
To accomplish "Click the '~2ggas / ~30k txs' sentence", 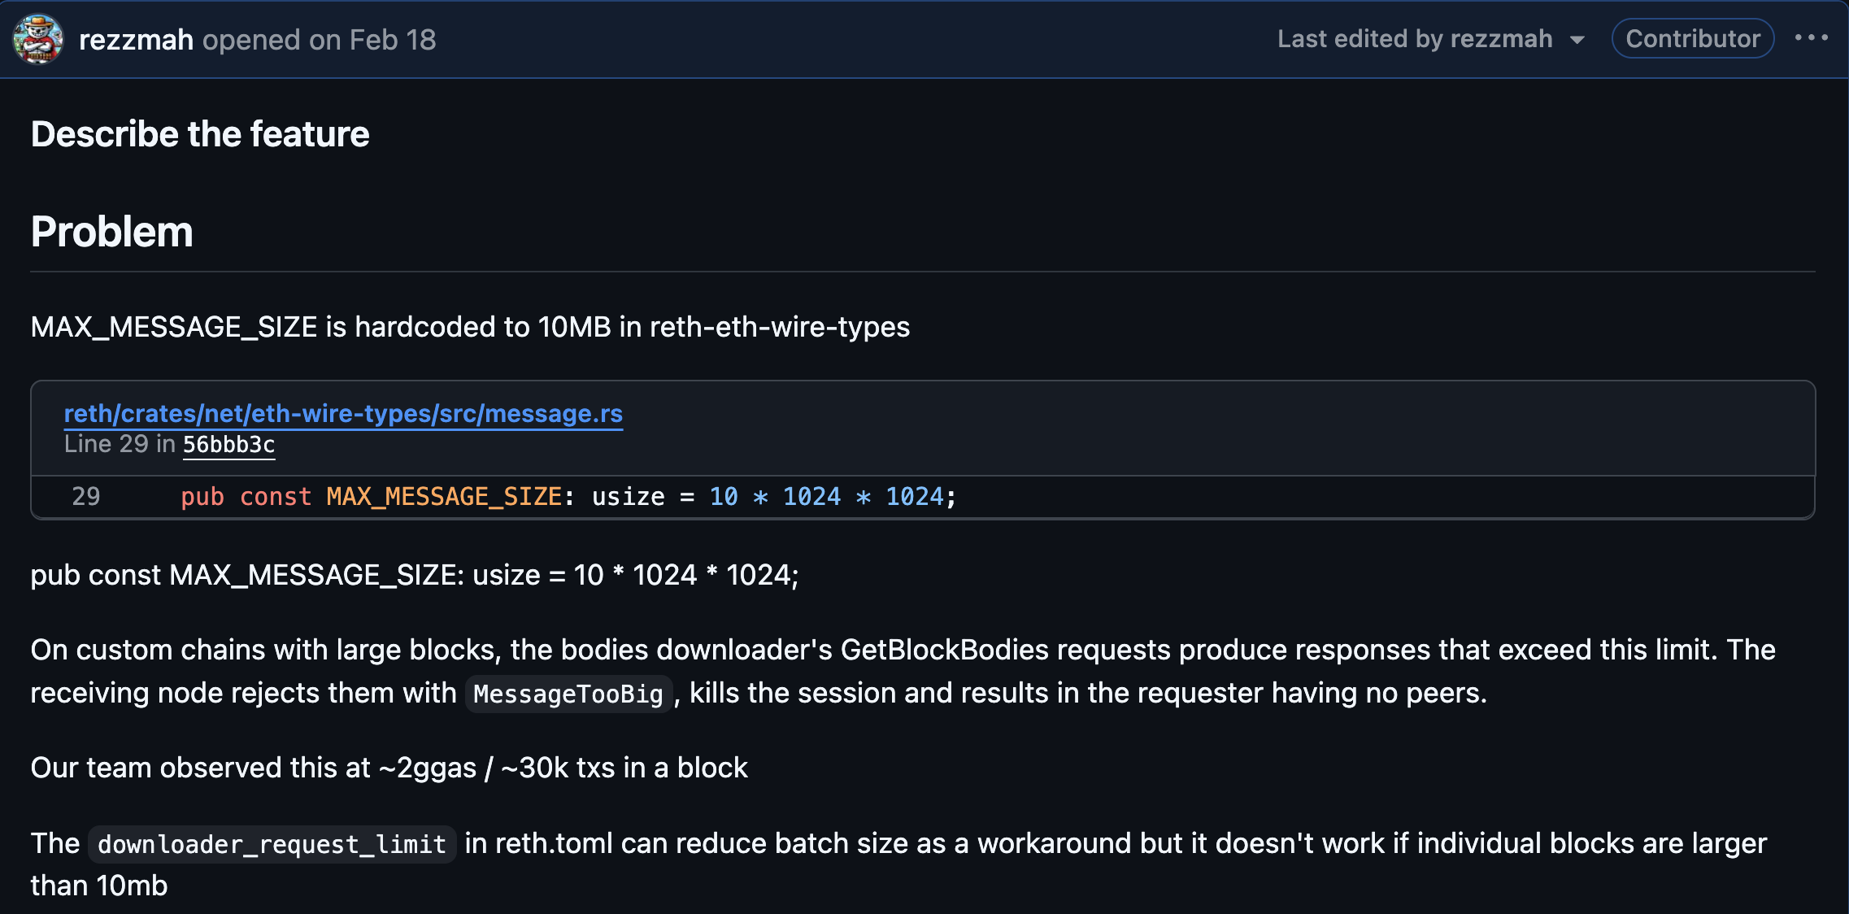I will point(389,768).
